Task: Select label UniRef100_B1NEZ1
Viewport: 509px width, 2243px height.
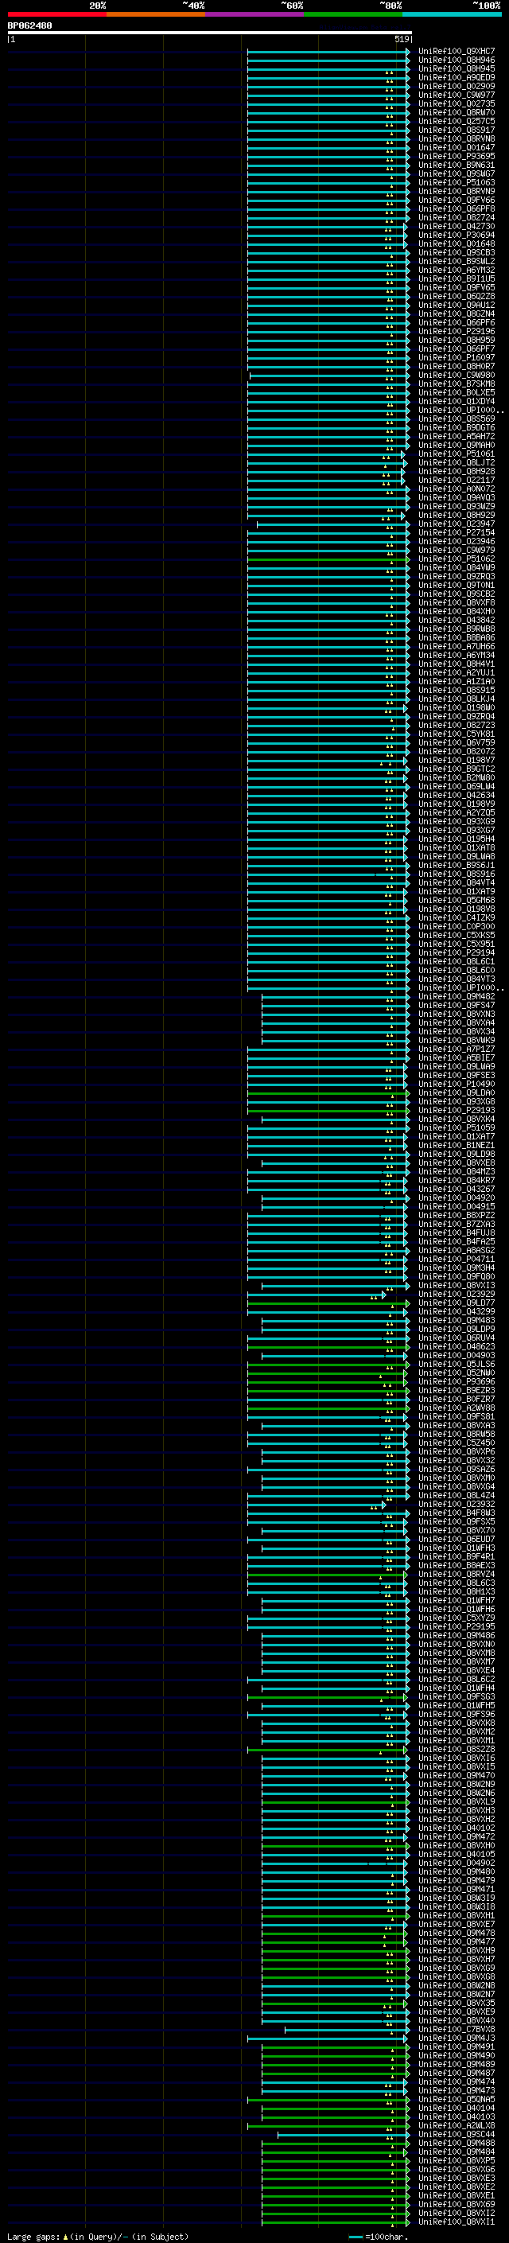Action: pyautogui.click(x=457, y=1145)
